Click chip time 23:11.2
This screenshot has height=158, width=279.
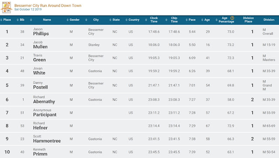coord(174,113)
